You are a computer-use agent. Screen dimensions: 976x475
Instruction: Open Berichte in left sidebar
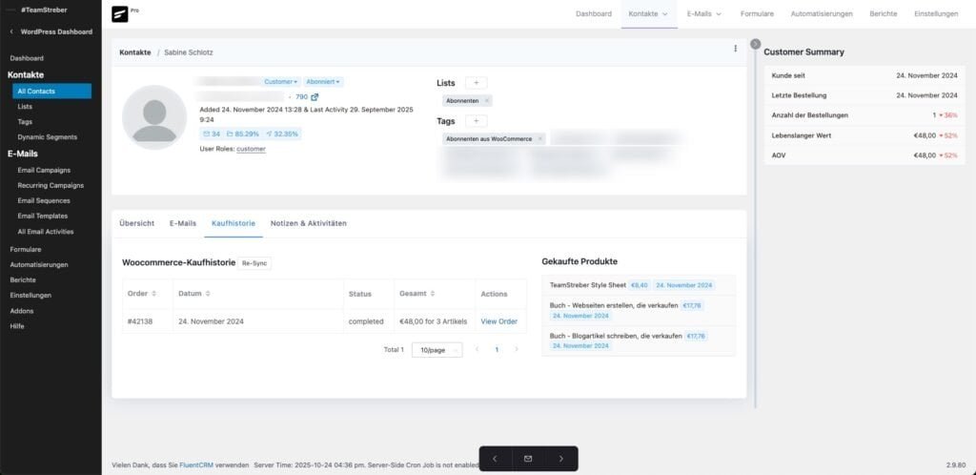pyautogui.click(x=23, y=280)
